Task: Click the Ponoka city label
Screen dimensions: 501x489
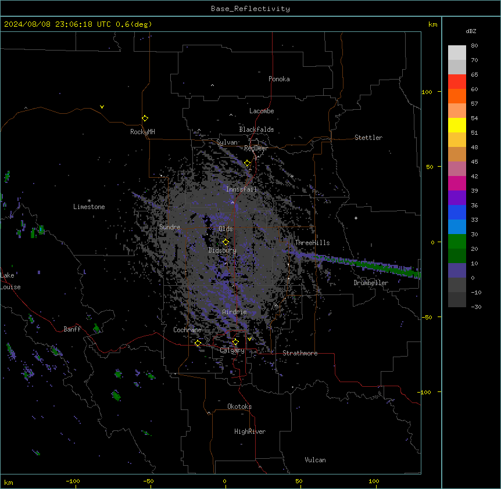Action: point(279,79)
